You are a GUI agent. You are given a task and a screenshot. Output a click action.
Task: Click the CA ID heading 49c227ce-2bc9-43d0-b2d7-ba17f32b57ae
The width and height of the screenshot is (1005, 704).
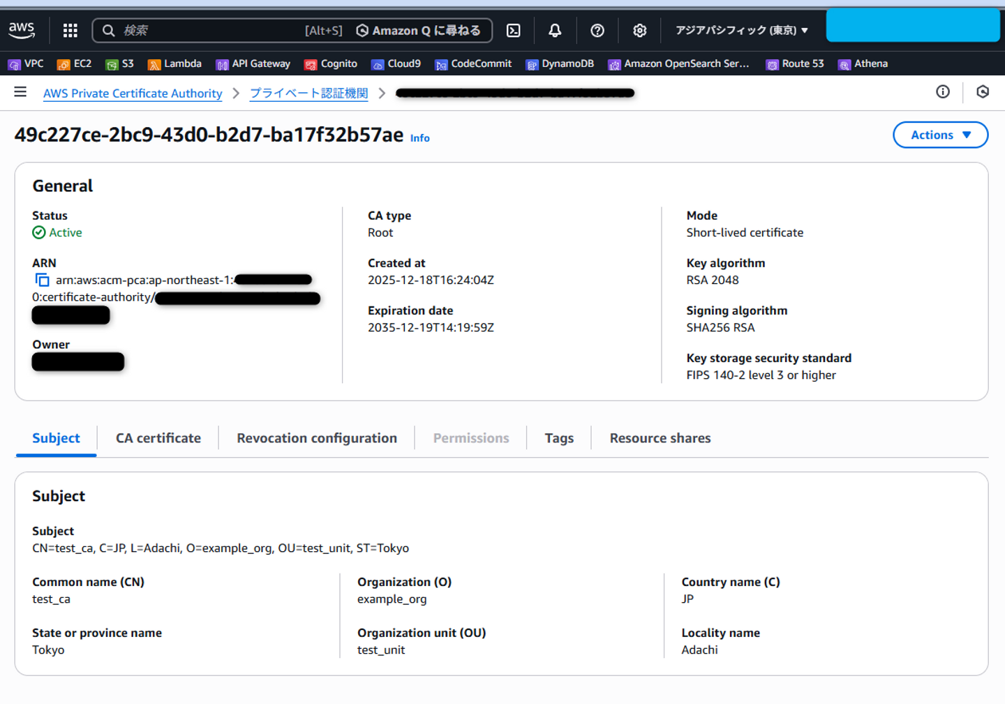[x=209, y=134]
